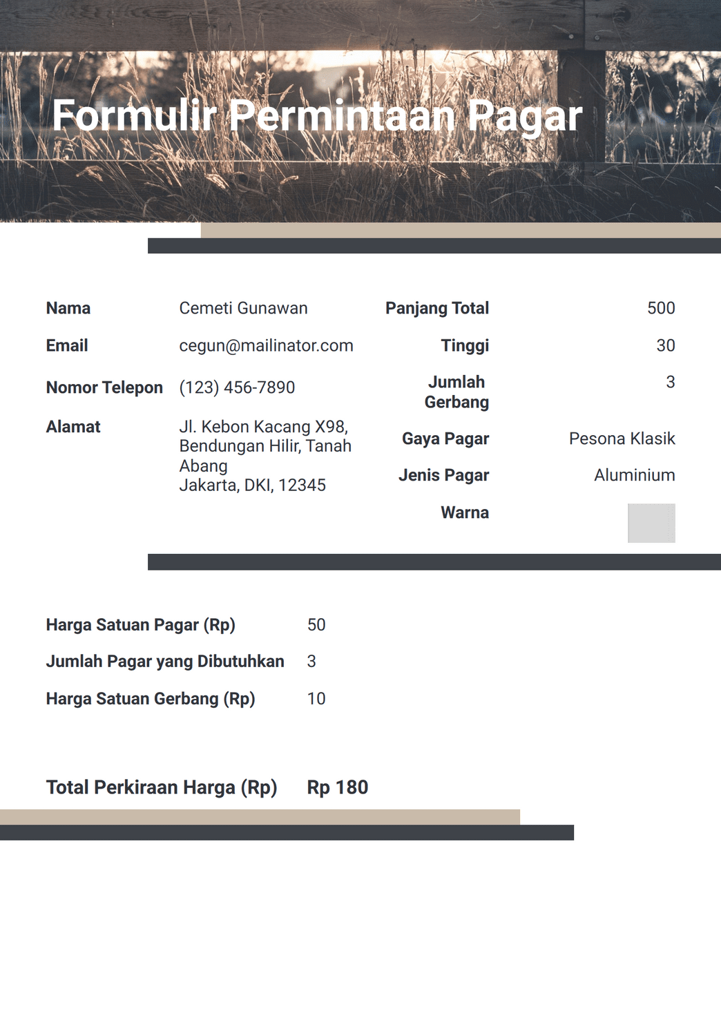This screenshot has height=1020, width=721.
Task: Click the Total Perkiraan Harga value Rp 180
Action: (338, 787)
